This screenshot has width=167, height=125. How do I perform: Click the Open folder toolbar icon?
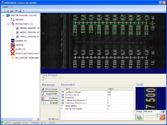tap(8, 11)
